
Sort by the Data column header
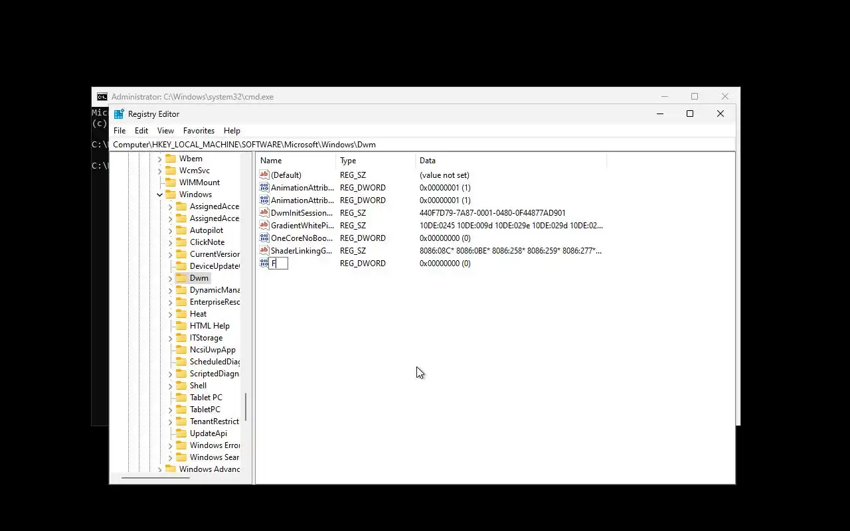pos(511,161)
